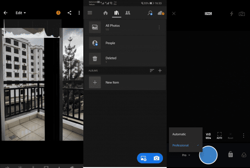Open the Edit screen overflow menu
Screen dimensions: 250x168
pos(79,13)
